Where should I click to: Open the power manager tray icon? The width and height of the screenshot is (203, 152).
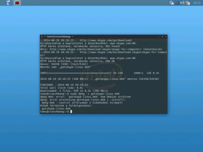(172, 3)
